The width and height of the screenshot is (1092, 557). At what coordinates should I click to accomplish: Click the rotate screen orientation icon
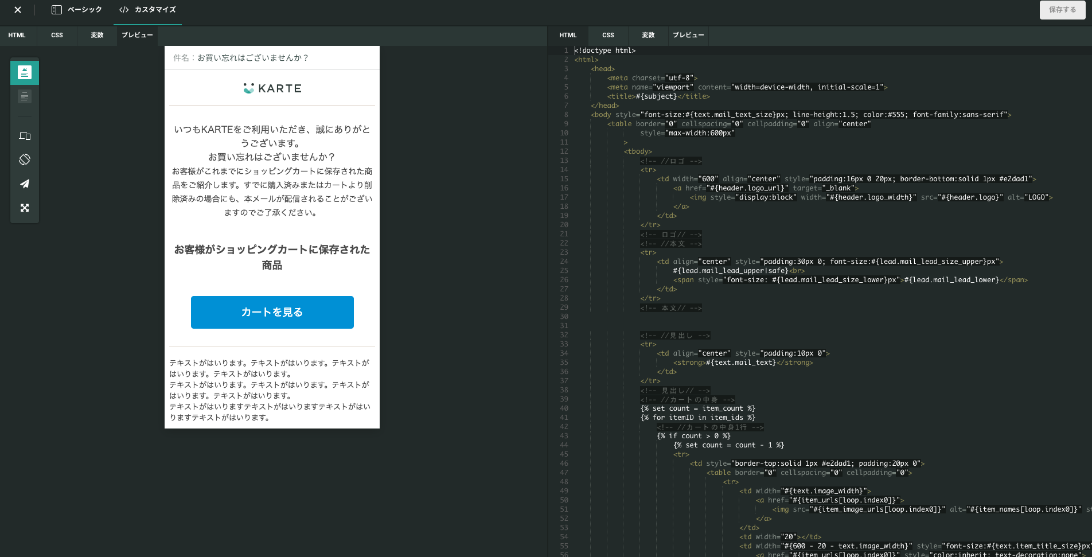[x=25, y=159]
